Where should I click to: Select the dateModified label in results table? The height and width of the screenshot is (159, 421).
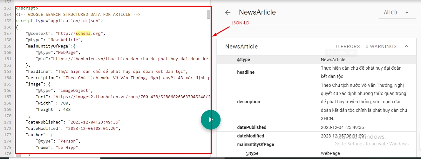click(x=251, y=136)
